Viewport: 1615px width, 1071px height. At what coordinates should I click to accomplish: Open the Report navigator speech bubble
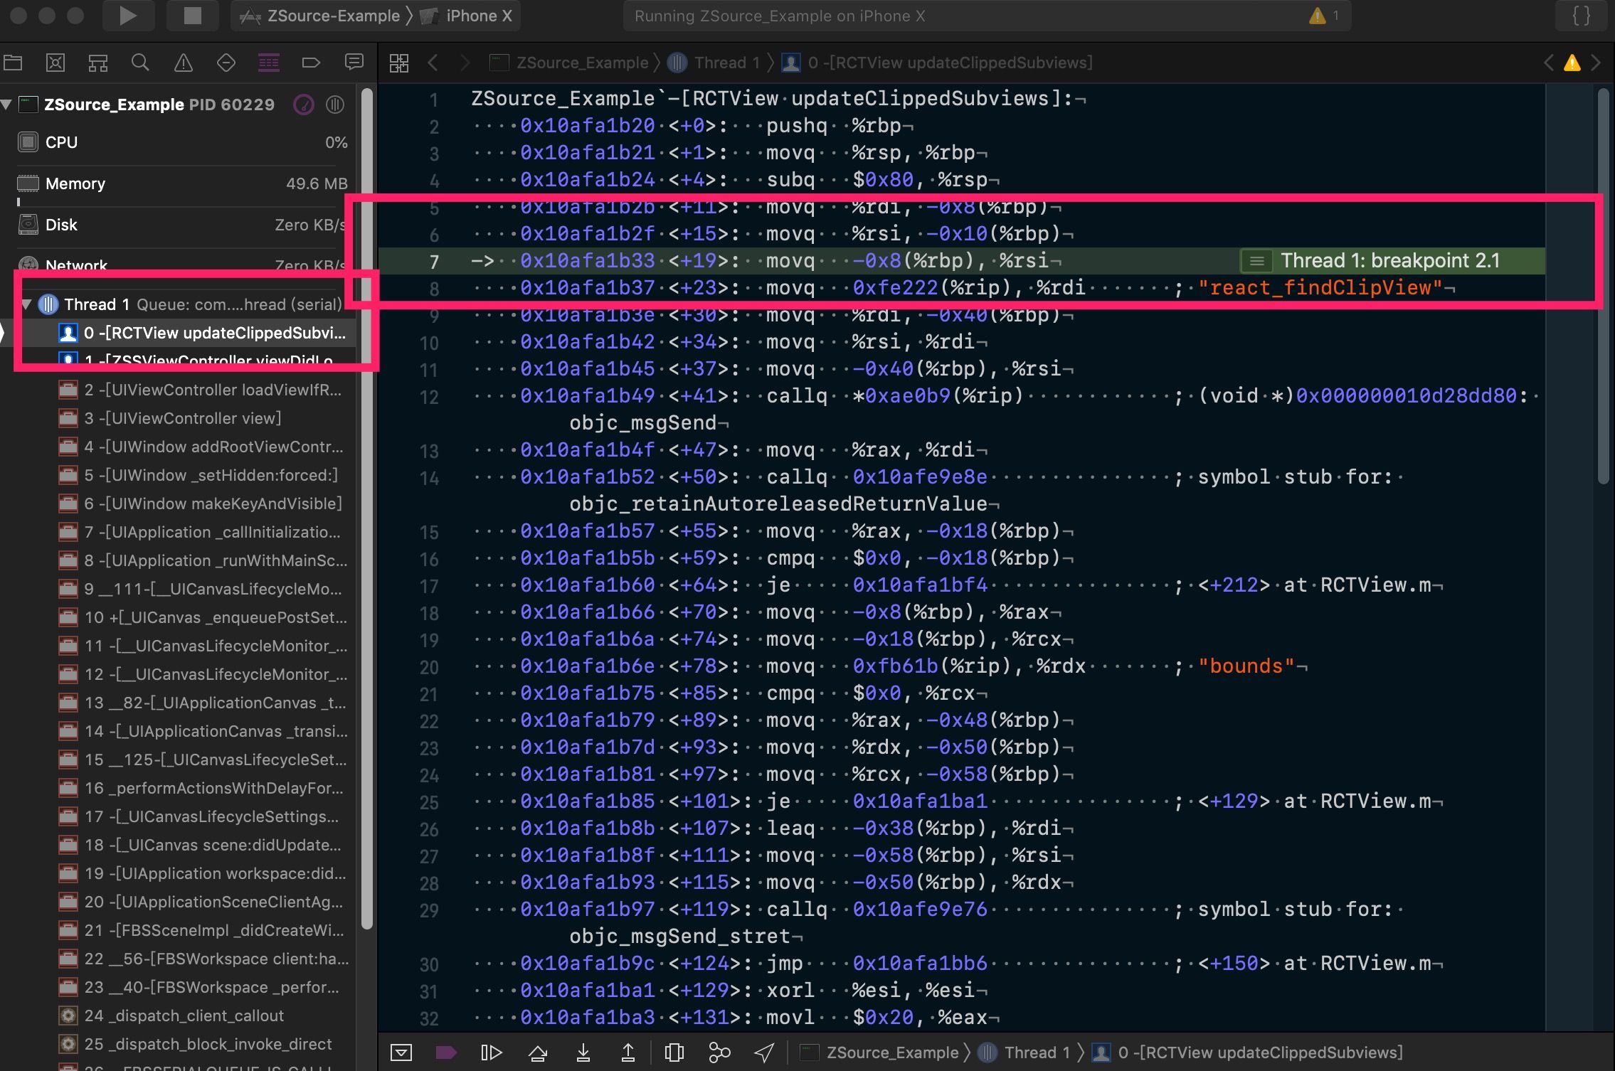(x=354, y=63)
